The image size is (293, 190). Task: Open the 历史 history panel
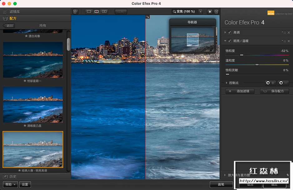click(12, 176)
